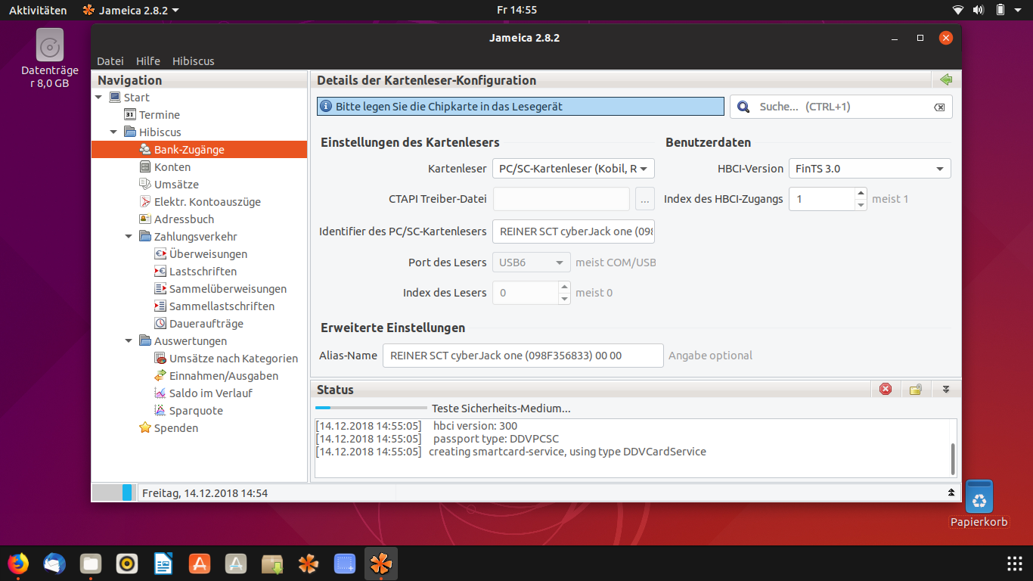Clear the search field with the delete icon
The width and height of the screenshot is (1033, 581).
(x=939, y=107)
